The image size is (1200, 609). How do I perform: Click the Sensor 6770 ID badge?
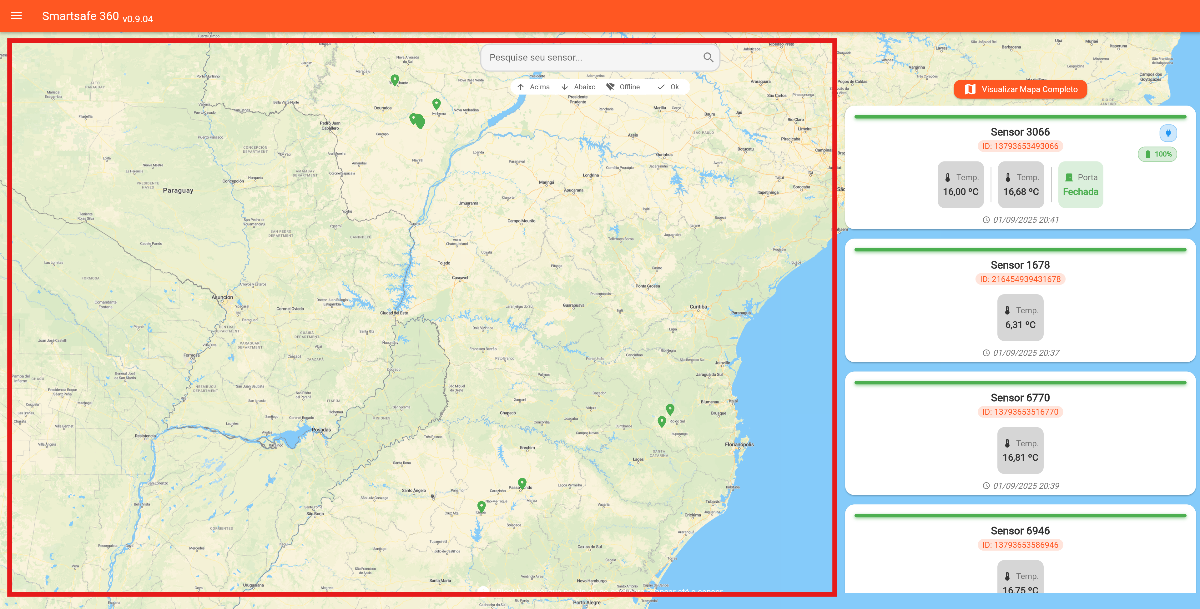pos(1020,412)
